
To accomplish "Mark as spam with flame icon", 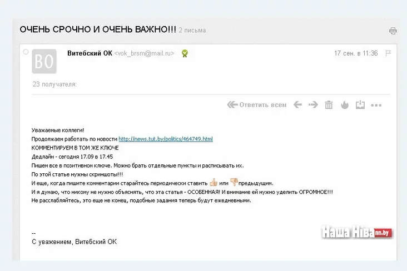I will (345, 105).
